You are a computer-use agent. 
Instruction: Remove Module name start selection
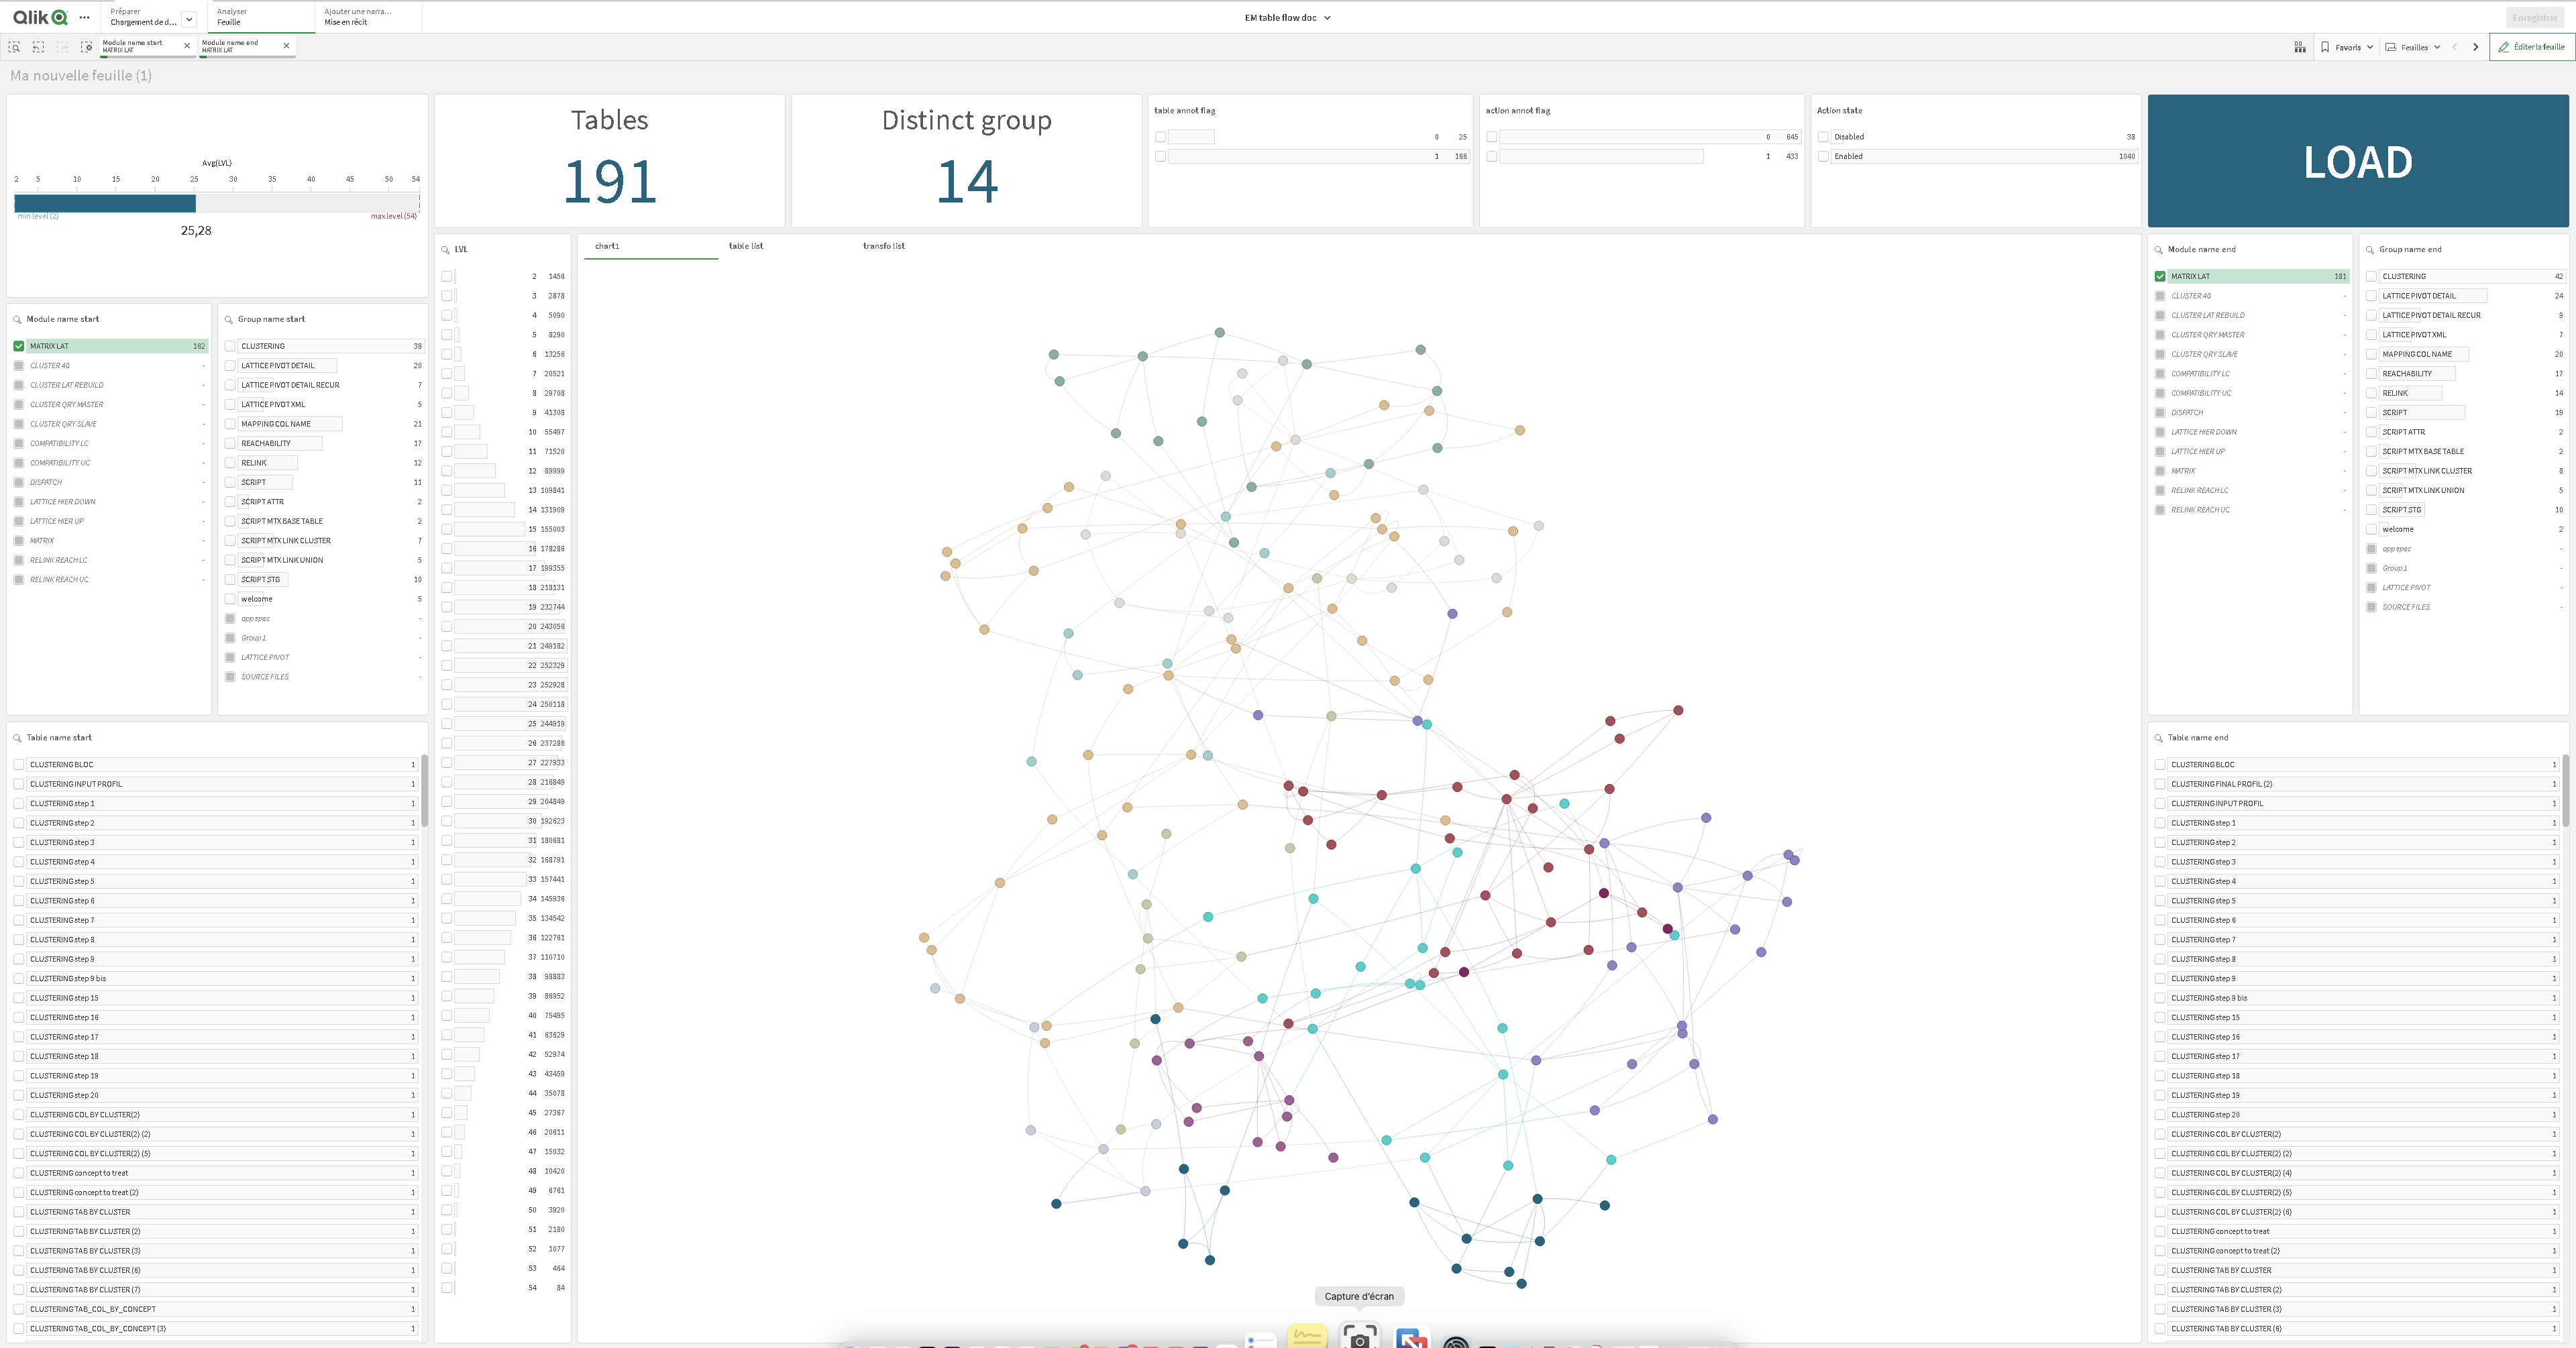pos(187,46)
